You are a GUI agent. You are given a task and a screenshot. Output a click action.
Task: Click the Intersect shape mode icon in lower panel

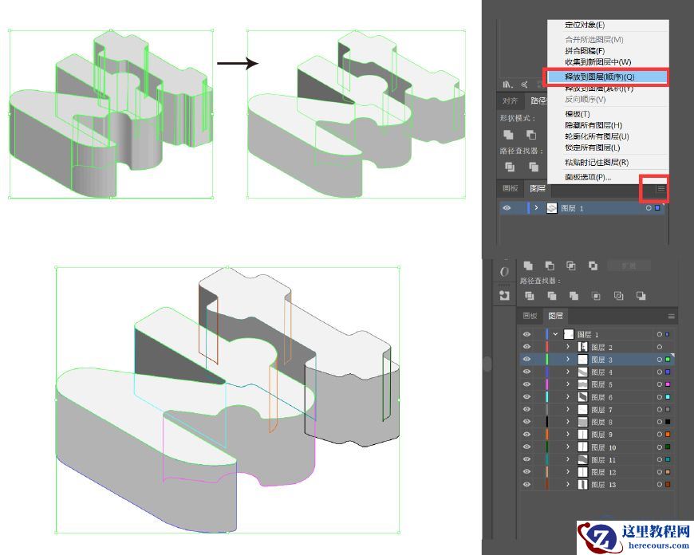571,266
